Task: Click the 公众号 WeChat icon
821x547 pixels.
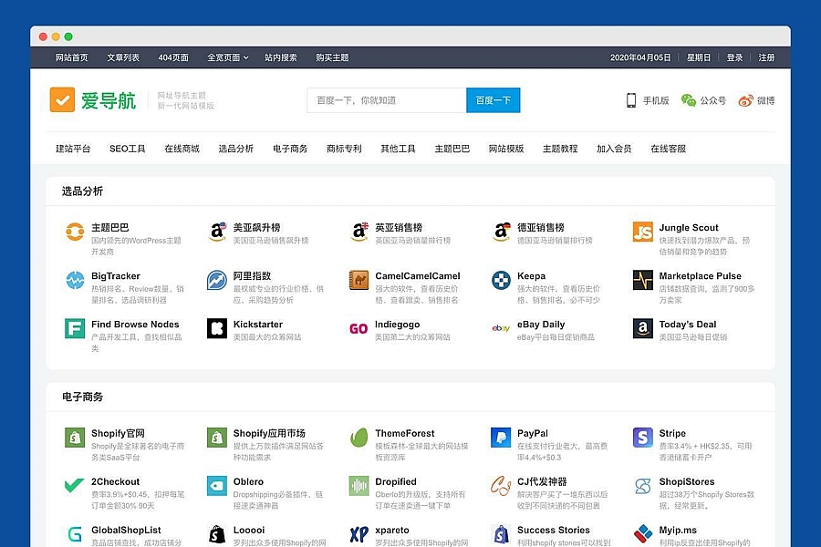Action: pyautogui.click(x=689, y=100)
